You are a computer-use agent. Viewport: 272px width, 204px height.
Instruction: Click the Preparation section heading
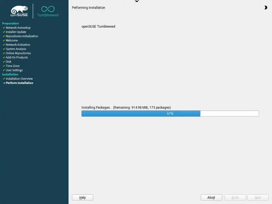[x=10, y=23]
